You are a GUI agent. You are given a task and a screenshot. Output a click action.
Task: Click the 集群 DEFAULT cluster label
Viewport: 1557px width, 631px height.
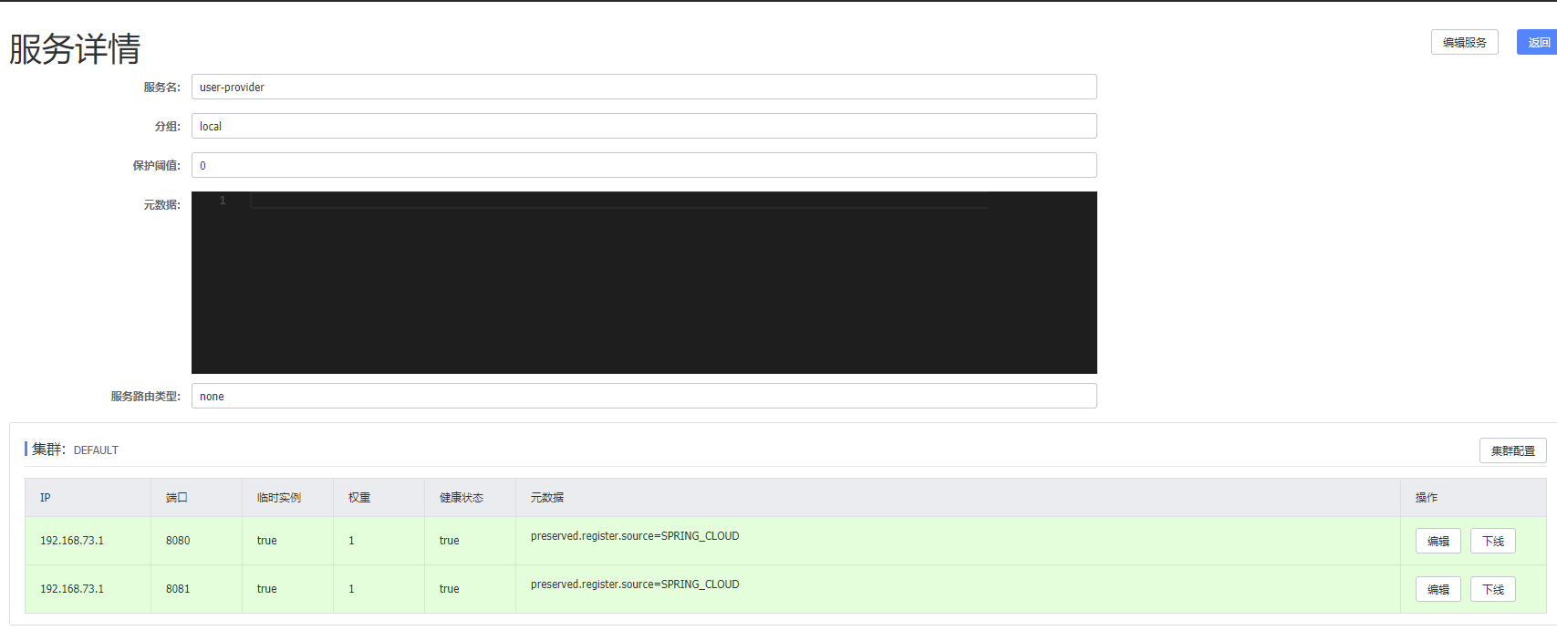[75, 450]
